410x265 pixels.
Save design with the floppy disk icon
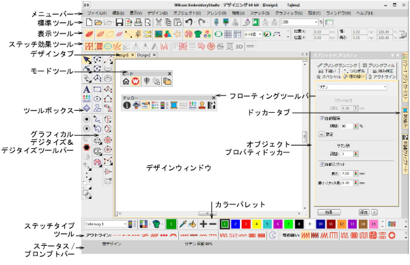coord(119,23)
